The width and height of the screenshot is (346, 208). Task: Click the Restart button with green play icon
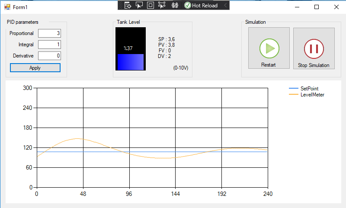pos(269,48)
